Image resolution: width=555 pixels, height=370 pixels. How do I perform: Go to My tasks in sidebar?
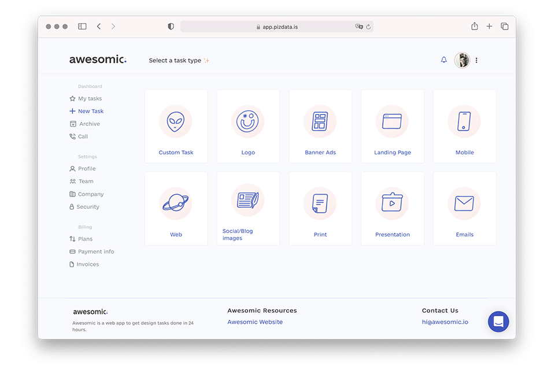click(90, 99)
